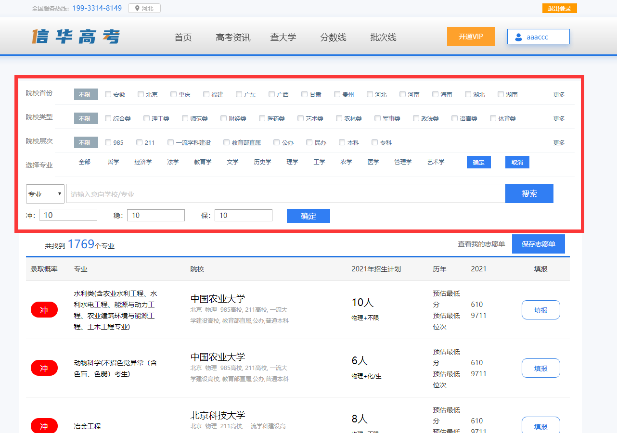Image resolution: width=617 pixels, height=433 pixels.
Task: Click hotline number 199-3314-8149
Action: point(97,8)
